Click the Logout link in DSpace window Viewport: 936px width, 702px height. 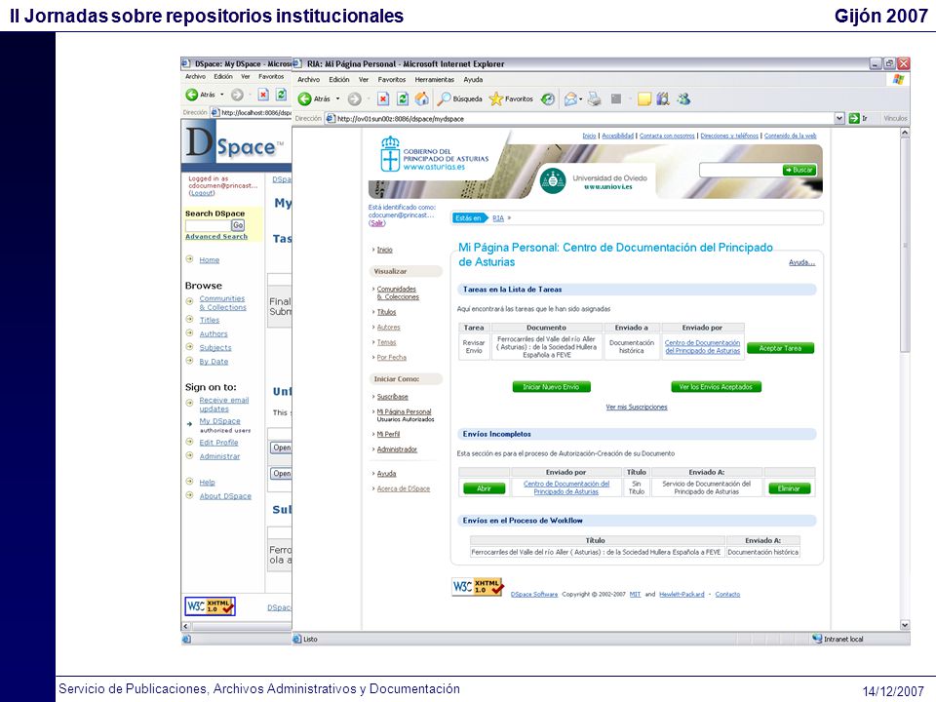pos(202,193)
